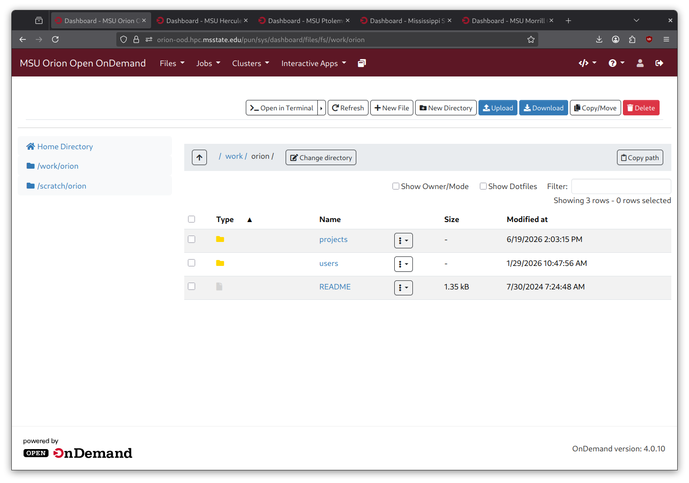Image resolution: width=689 pixels, height=483 pixels.
Task: Open /scratch/orion in the sidebar
Action: [57, 186]
